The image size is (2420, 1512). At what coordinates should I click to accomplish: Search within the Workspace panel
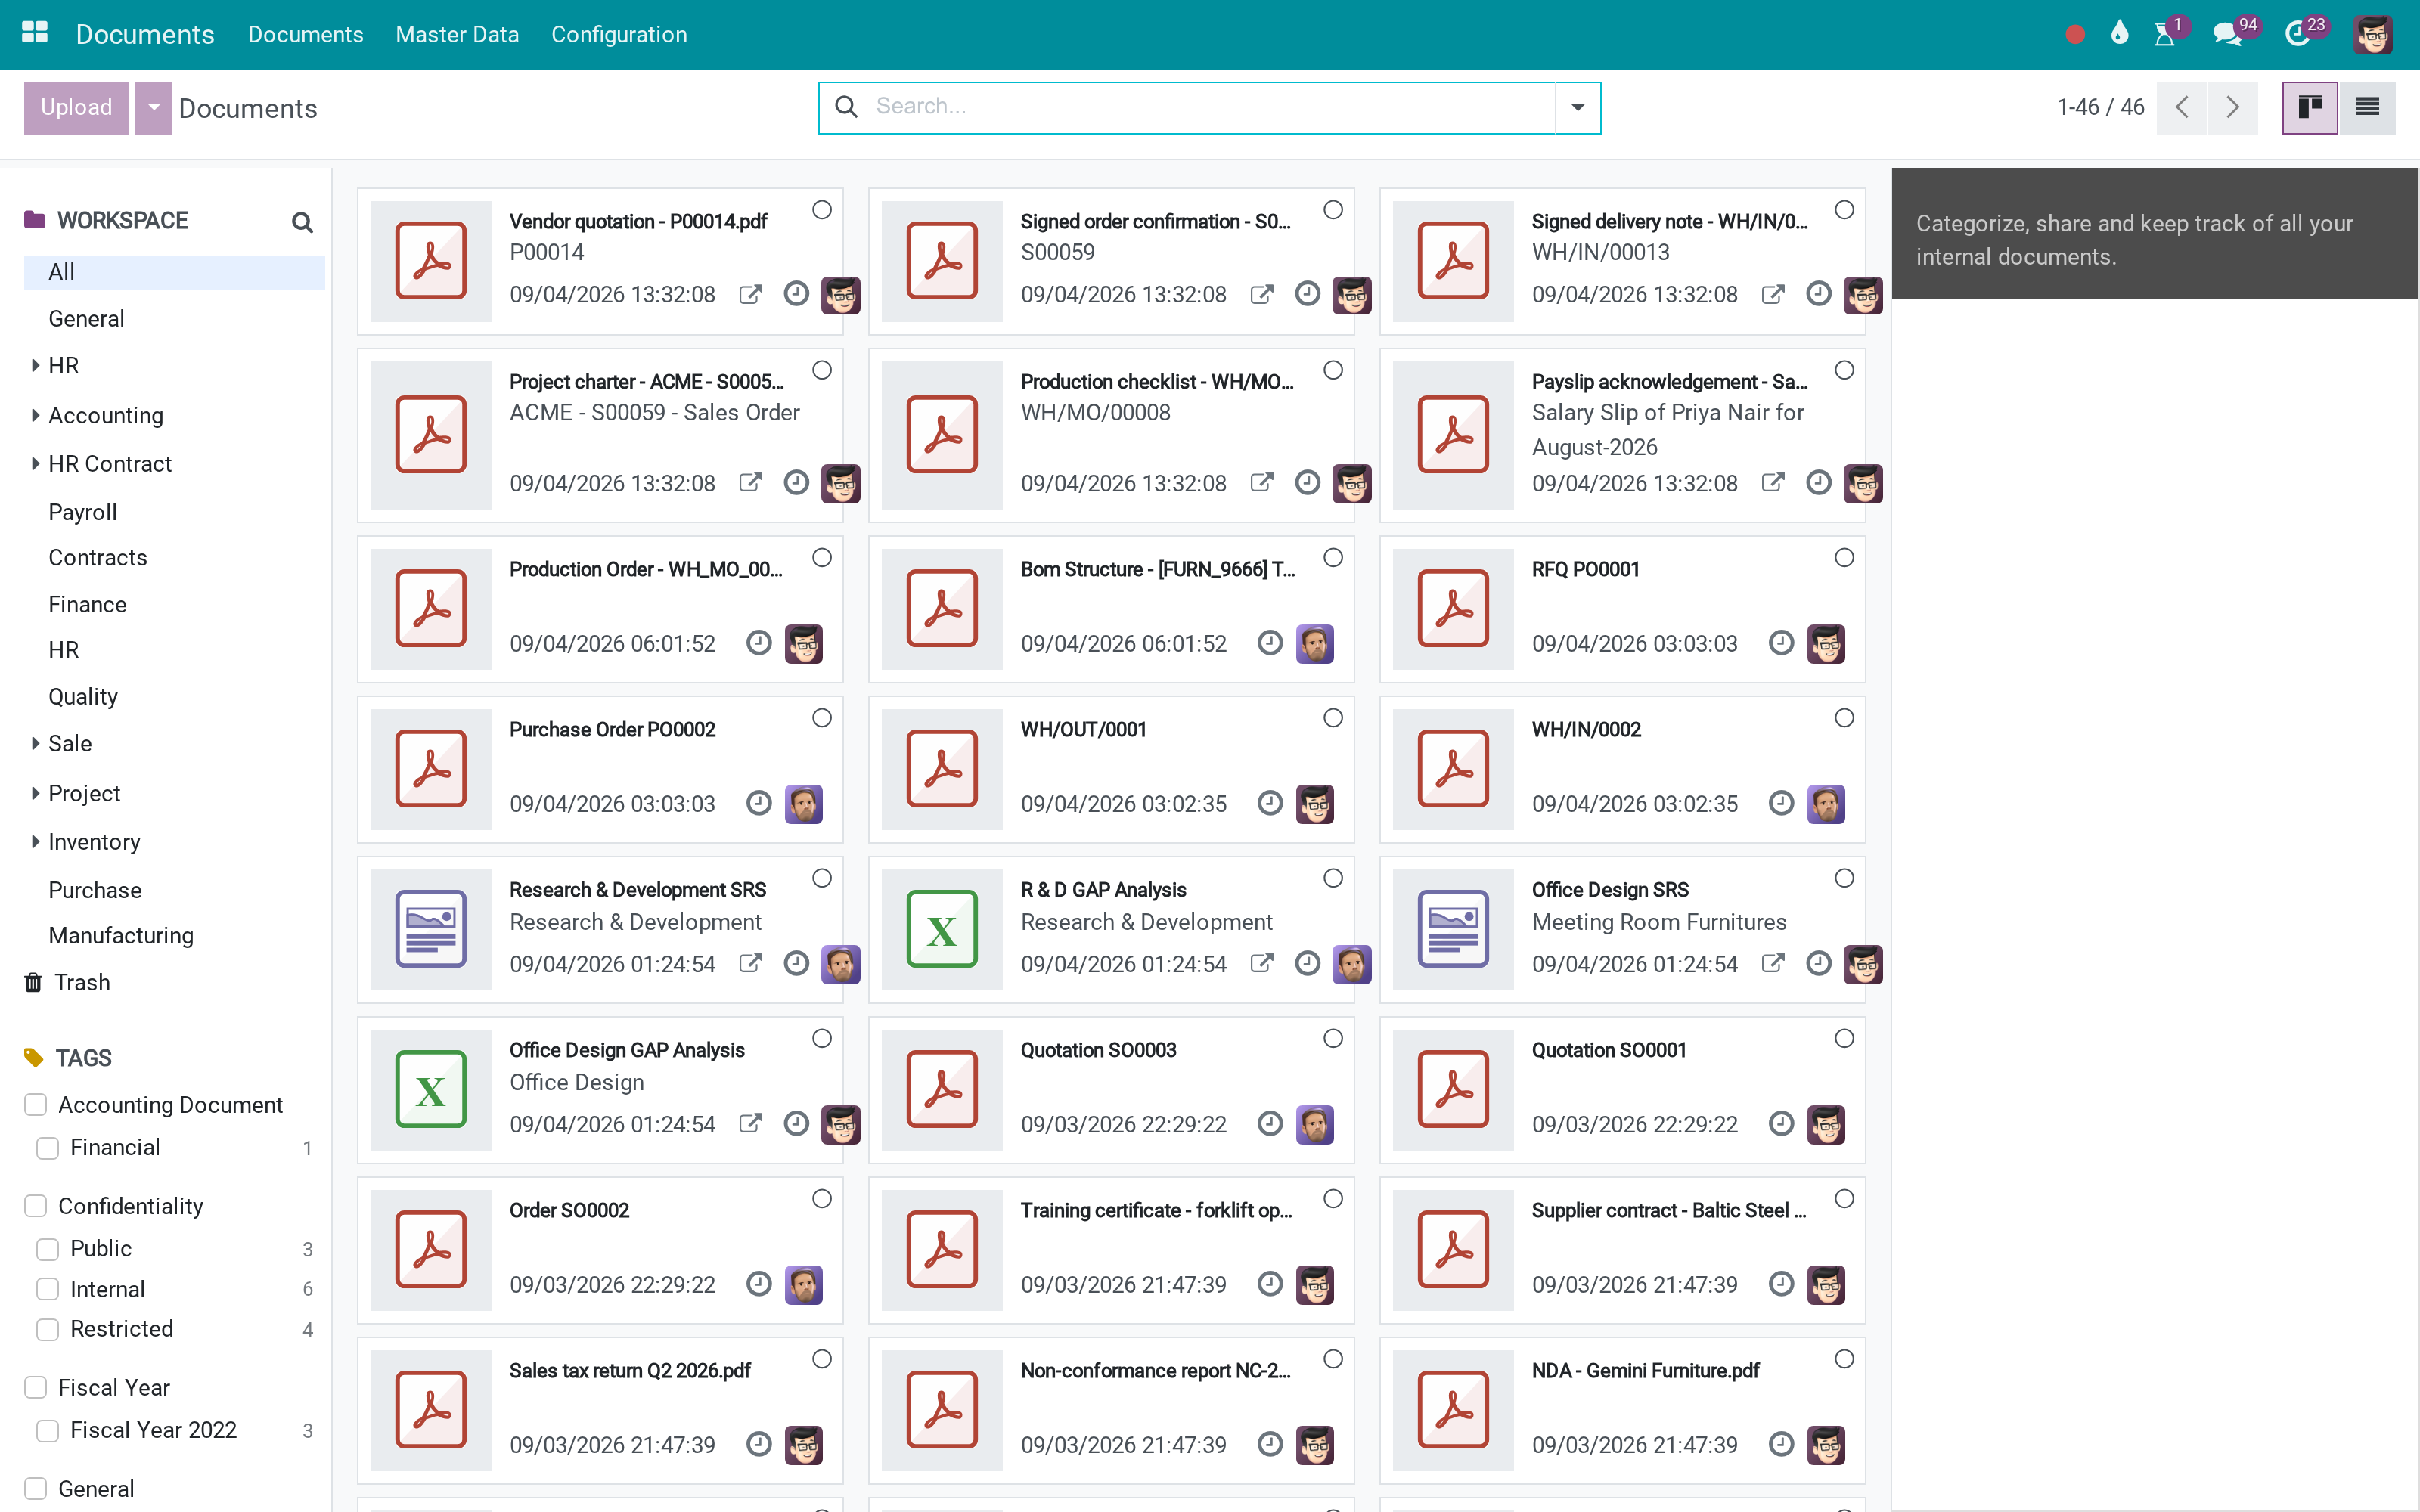click(x=302, y=222)
